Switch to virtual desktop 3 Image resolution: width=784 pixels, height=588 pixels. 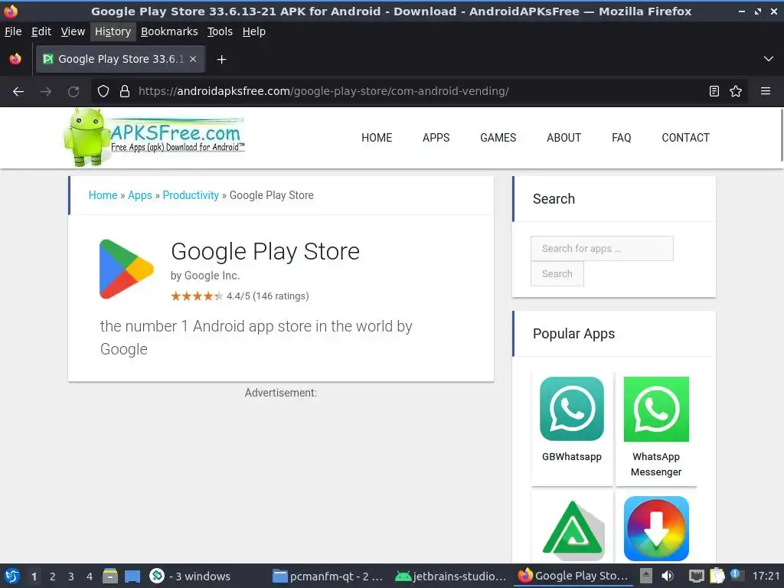click(71, 577)
